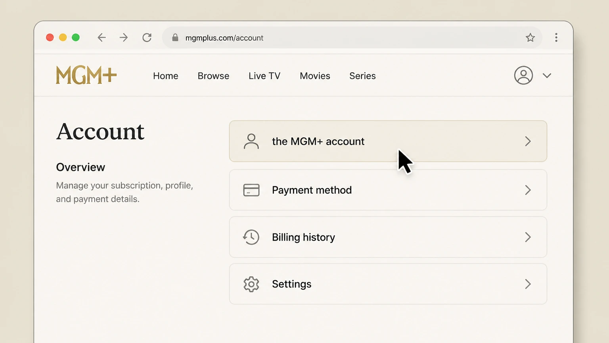Open the Settings option
Viewport: 609px width, 343px height.
(x=388, y=284)
